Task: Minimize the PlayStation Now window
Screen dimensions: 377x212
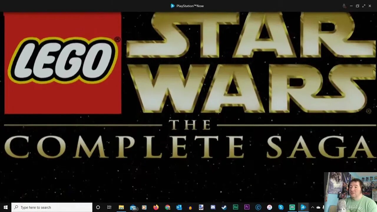Action: pos(351,6)
